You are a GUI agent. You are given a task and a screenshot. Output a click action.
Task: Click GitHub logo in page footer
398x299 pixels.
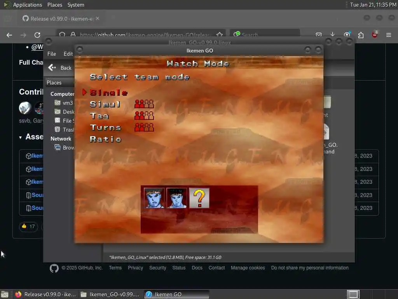(54, 268)
